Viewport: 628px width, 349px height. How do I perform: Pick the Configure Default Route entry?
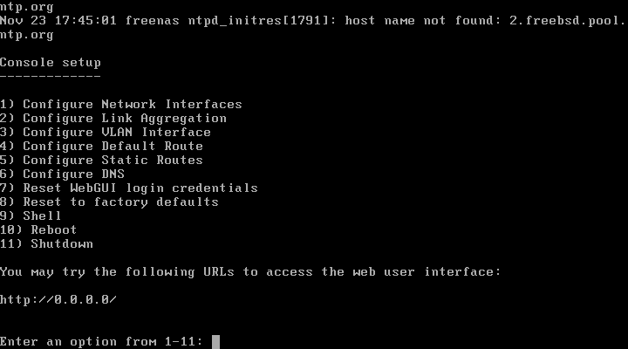[x=101, y=147]
